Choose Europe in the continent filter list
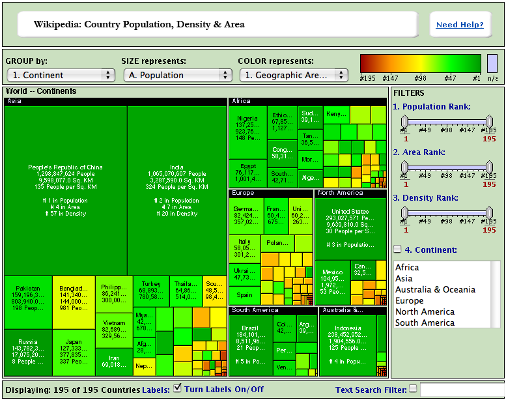 [x=409, y=301]
